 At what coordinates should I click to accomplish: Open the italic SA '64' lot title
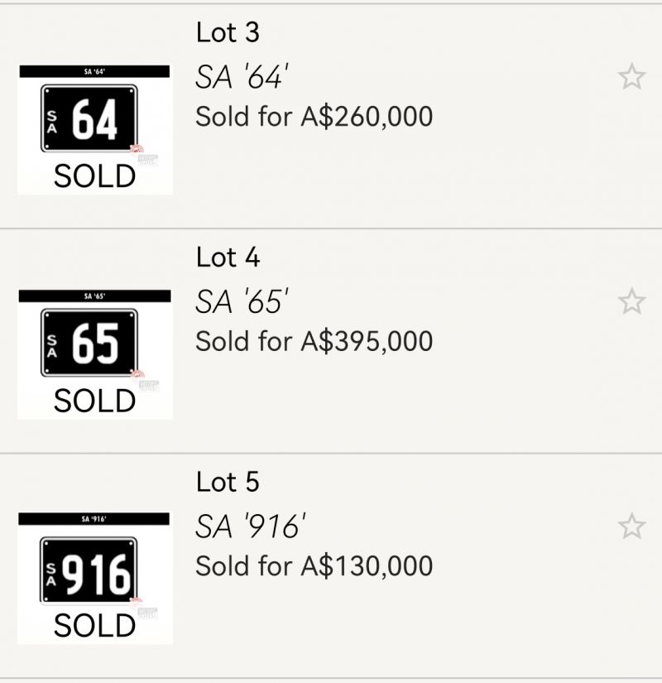coord(241,78)
